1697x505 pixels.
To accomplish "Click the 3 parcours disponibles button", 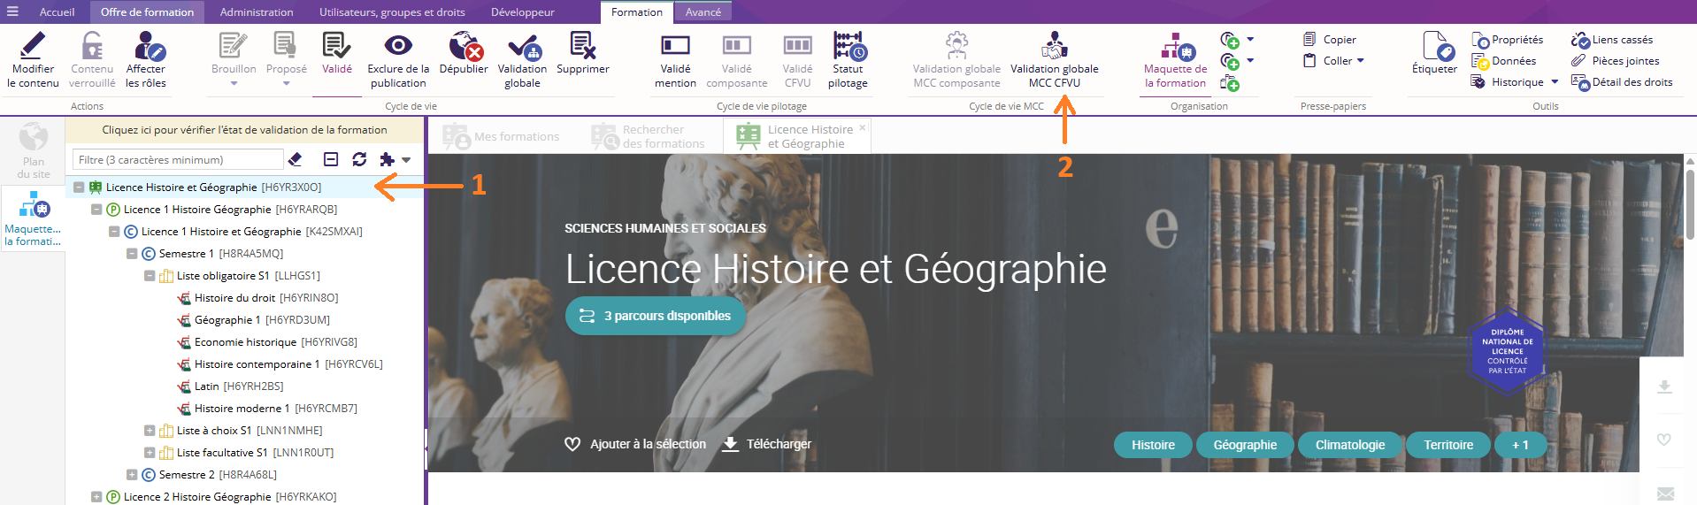I will click(655, 316).
